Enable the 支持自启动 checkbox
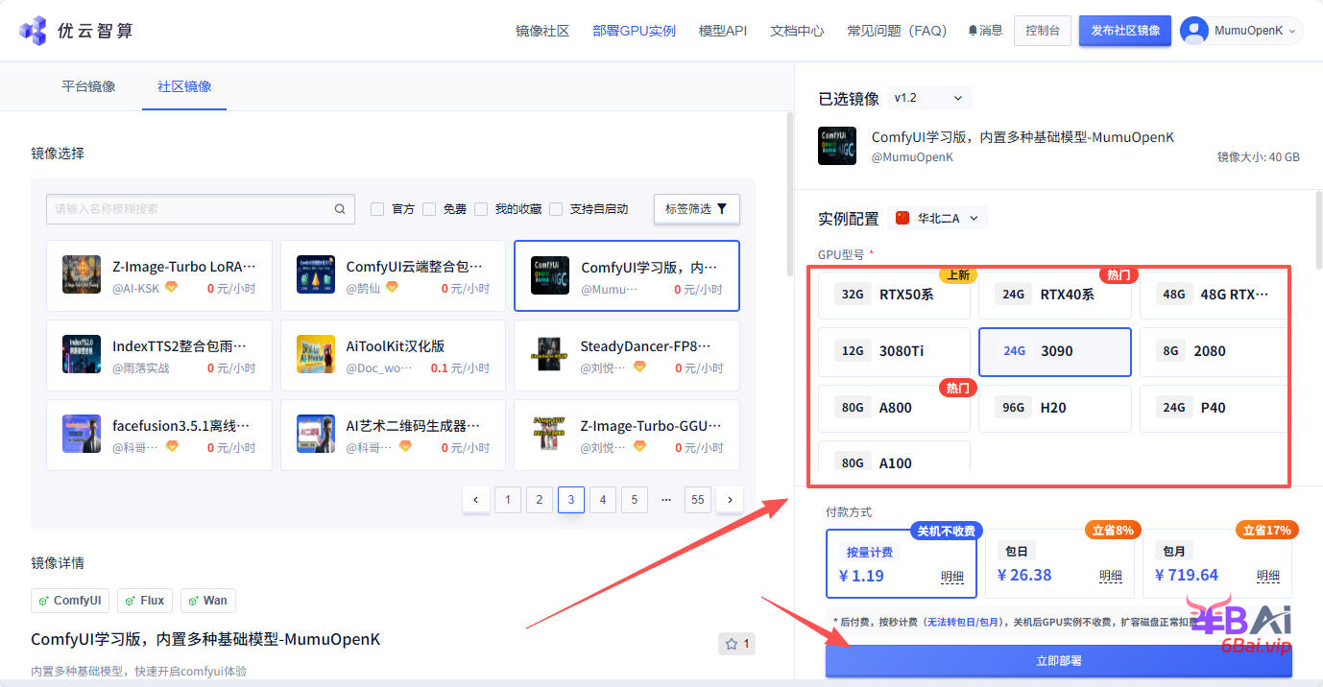 (556, 208)
